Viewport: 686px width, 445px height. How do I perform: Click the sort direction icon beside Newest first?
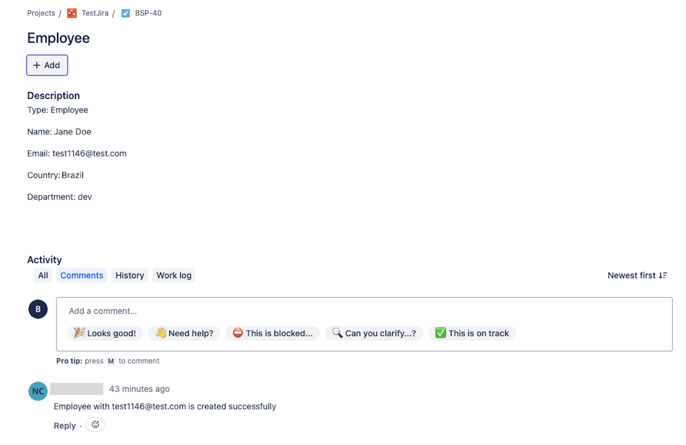pos(663,275)
